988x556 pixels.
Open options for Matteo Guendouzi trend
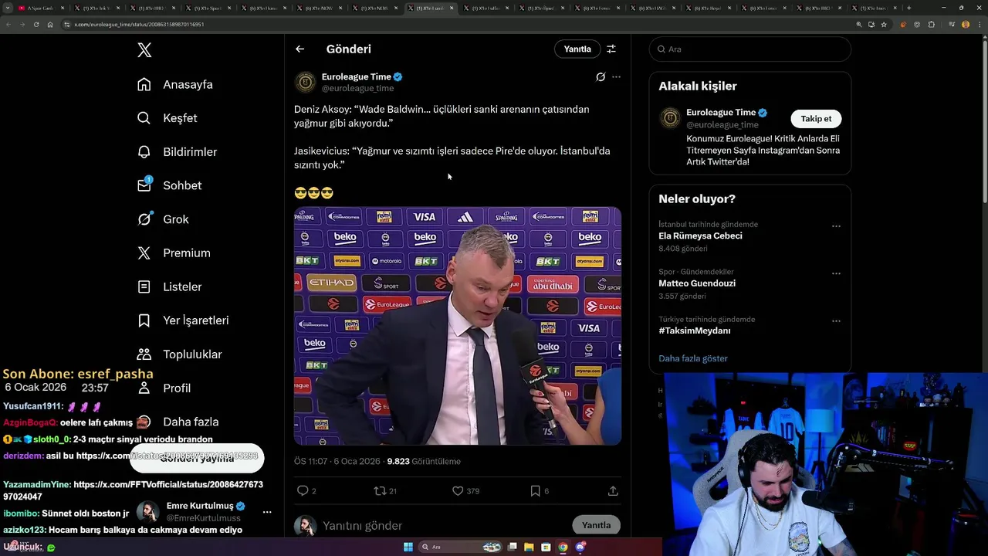click(836, 273)
